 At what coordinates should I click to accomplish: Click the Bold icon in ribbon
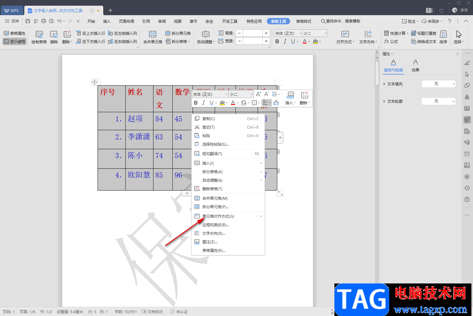click(277, 41)
